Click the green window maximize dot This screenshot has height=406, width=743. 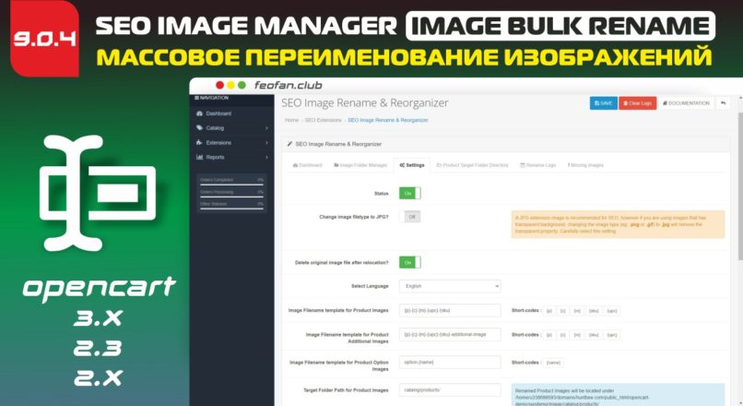click(x=242, y=85)
